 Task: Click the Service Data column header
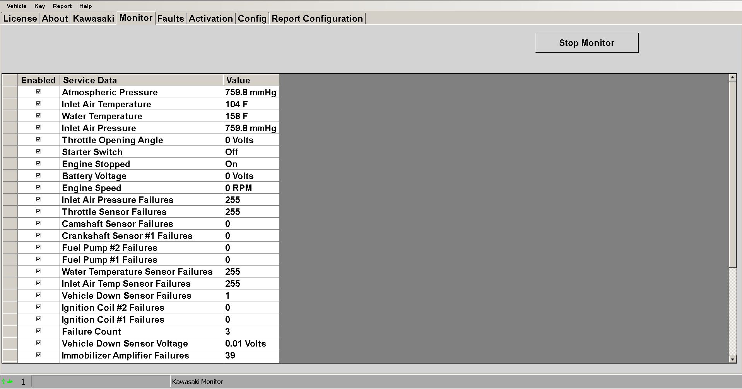click(x=141, y=80)
